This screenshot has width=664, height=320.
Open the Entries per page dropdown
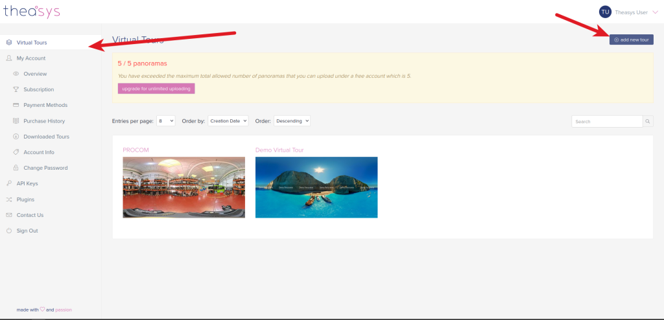click(x=165, y=120)
